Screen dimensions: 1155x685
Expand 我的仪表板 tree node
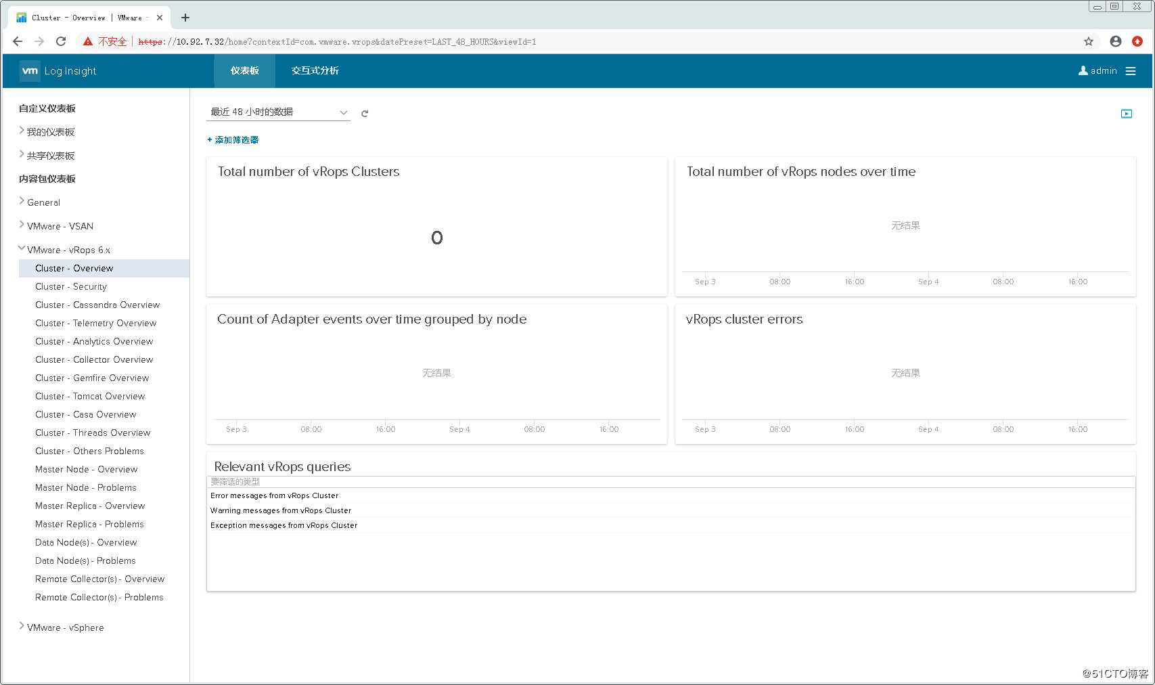[x=22, y=131]
